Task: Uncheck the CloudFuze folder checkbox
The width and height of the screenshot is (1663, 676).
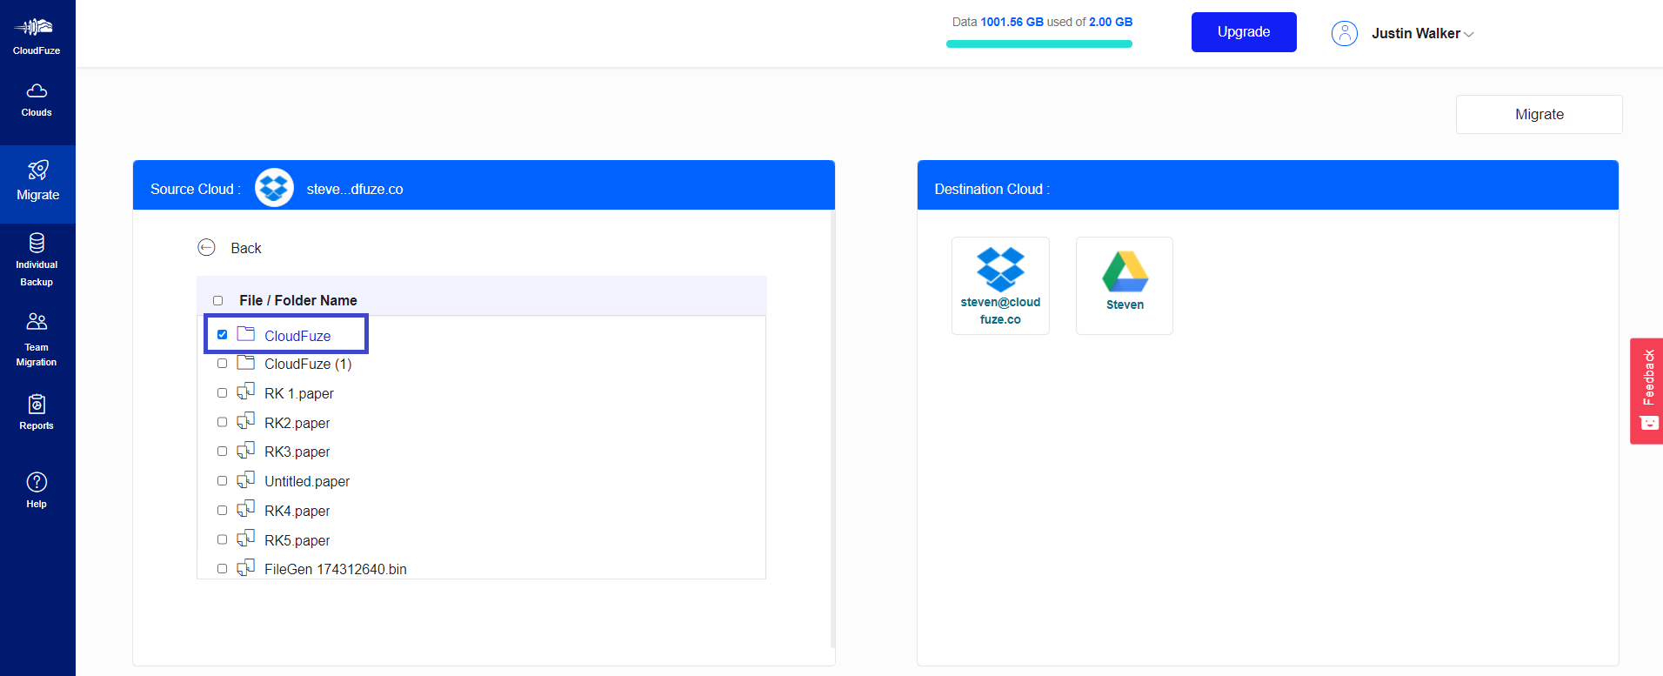Action: click(222, 335)
